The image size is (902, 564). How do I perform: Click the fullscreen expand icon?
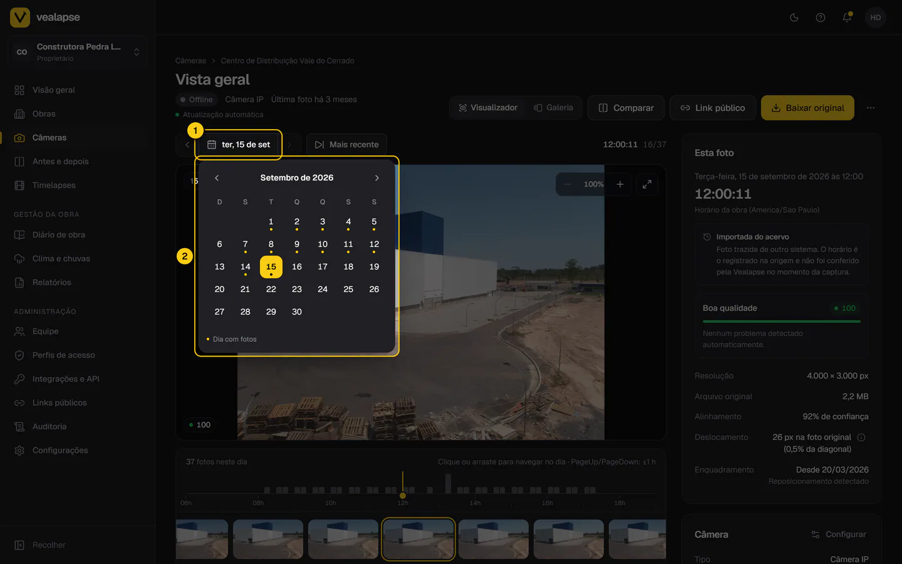tap(647, 184)
